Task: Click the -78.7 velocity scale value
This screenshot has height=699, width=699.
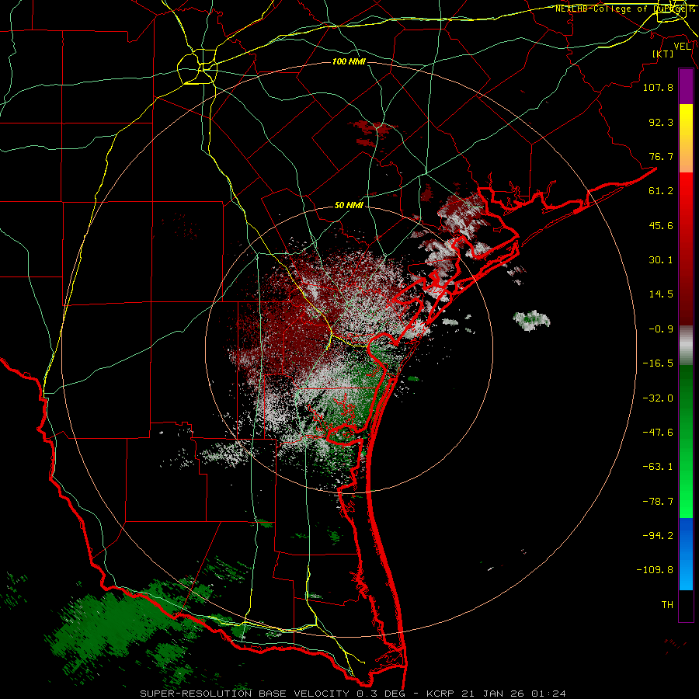Action: click(x=658, y=502)
